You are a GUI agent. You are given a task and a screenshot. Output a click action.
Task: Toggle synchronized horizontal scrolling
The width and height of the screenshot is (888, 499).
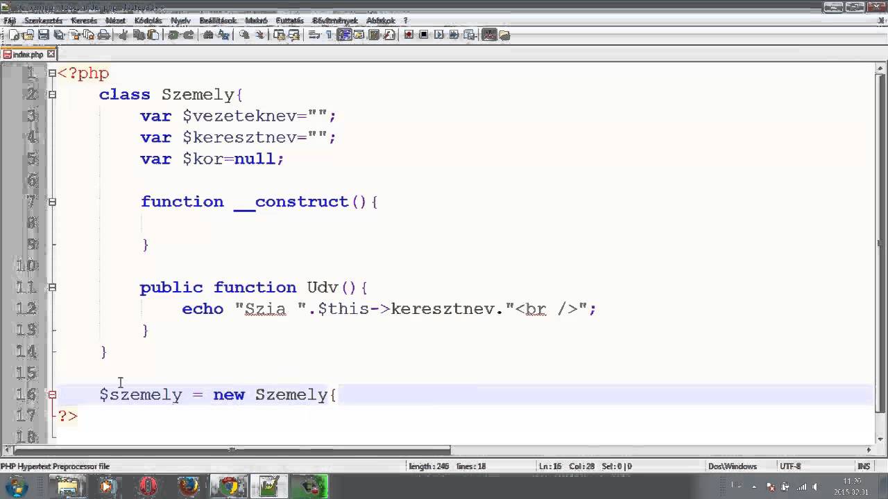tap(294, 35)
